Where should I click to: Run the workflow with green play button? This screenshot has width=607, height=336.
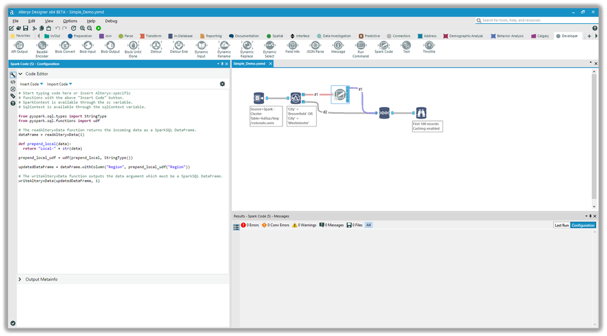(98, 29)
